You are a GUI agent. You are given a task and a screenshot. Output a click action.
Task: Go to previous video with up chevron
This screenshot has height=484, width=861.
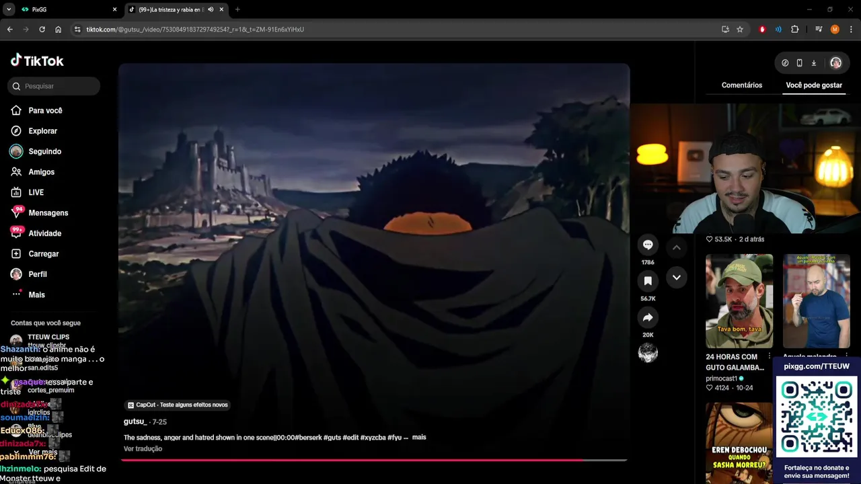(677, 247)
